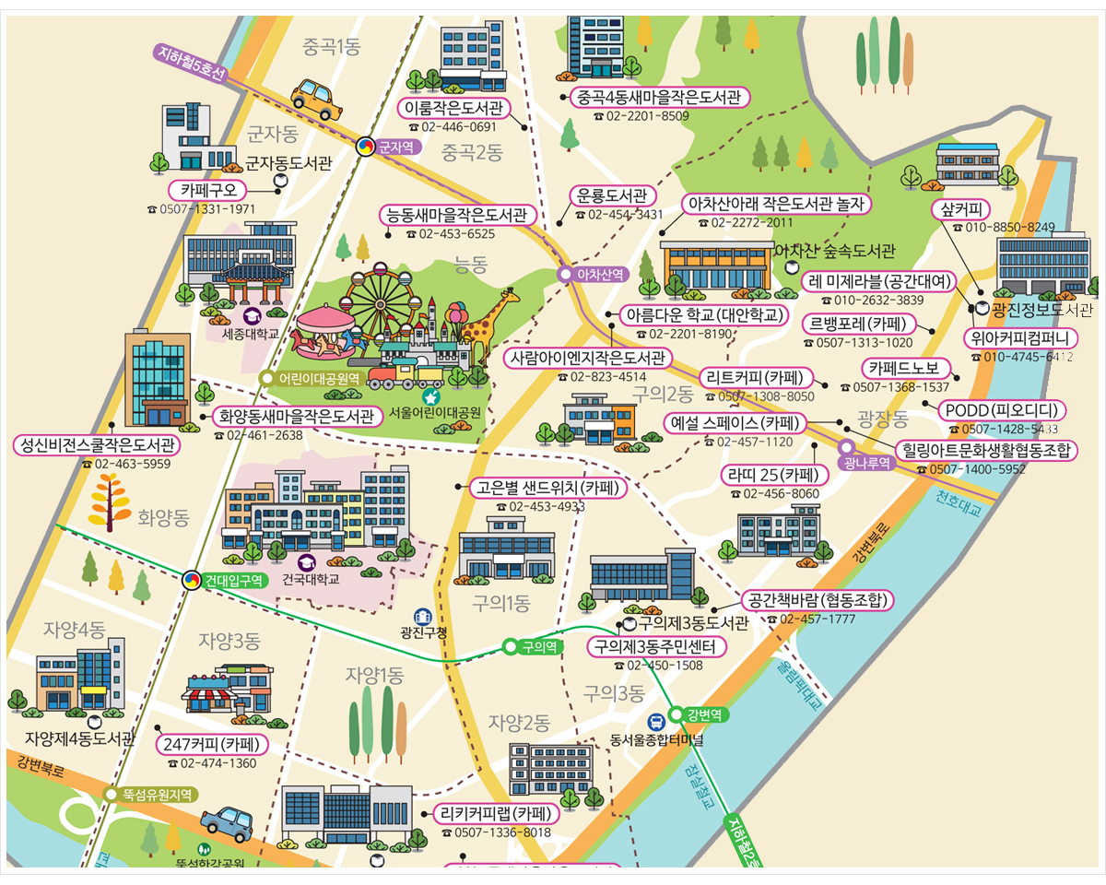Click the 아차산 숲속도서관 cup marker

click(x=791, y=266)
